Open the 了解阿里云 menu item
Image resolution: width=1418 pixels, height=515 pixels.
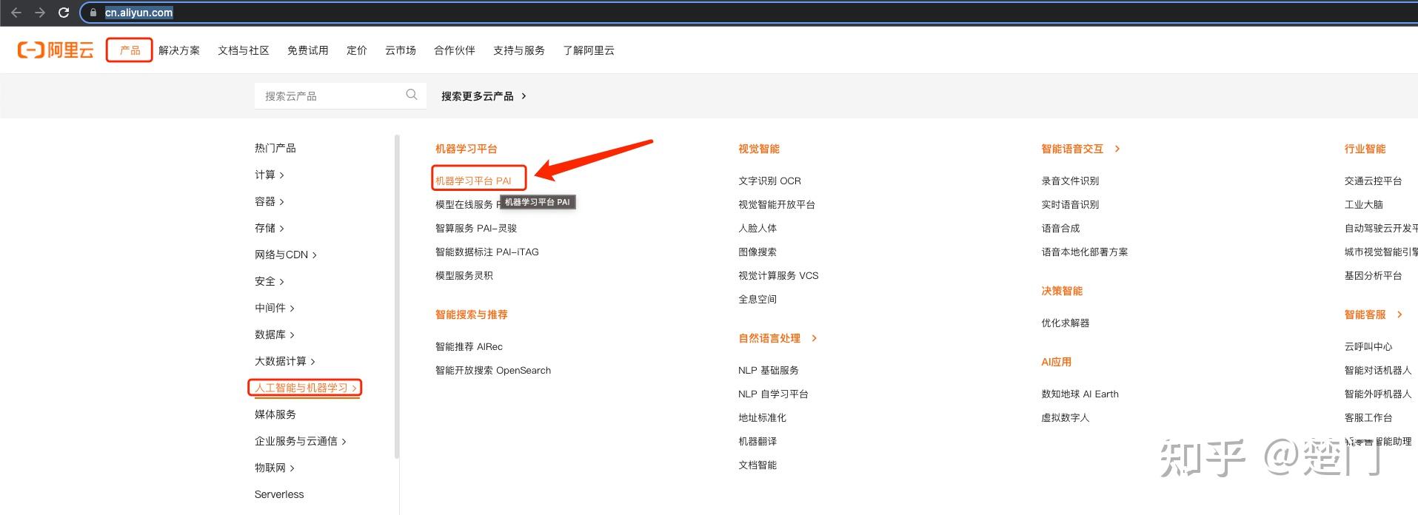coord(589,50)
